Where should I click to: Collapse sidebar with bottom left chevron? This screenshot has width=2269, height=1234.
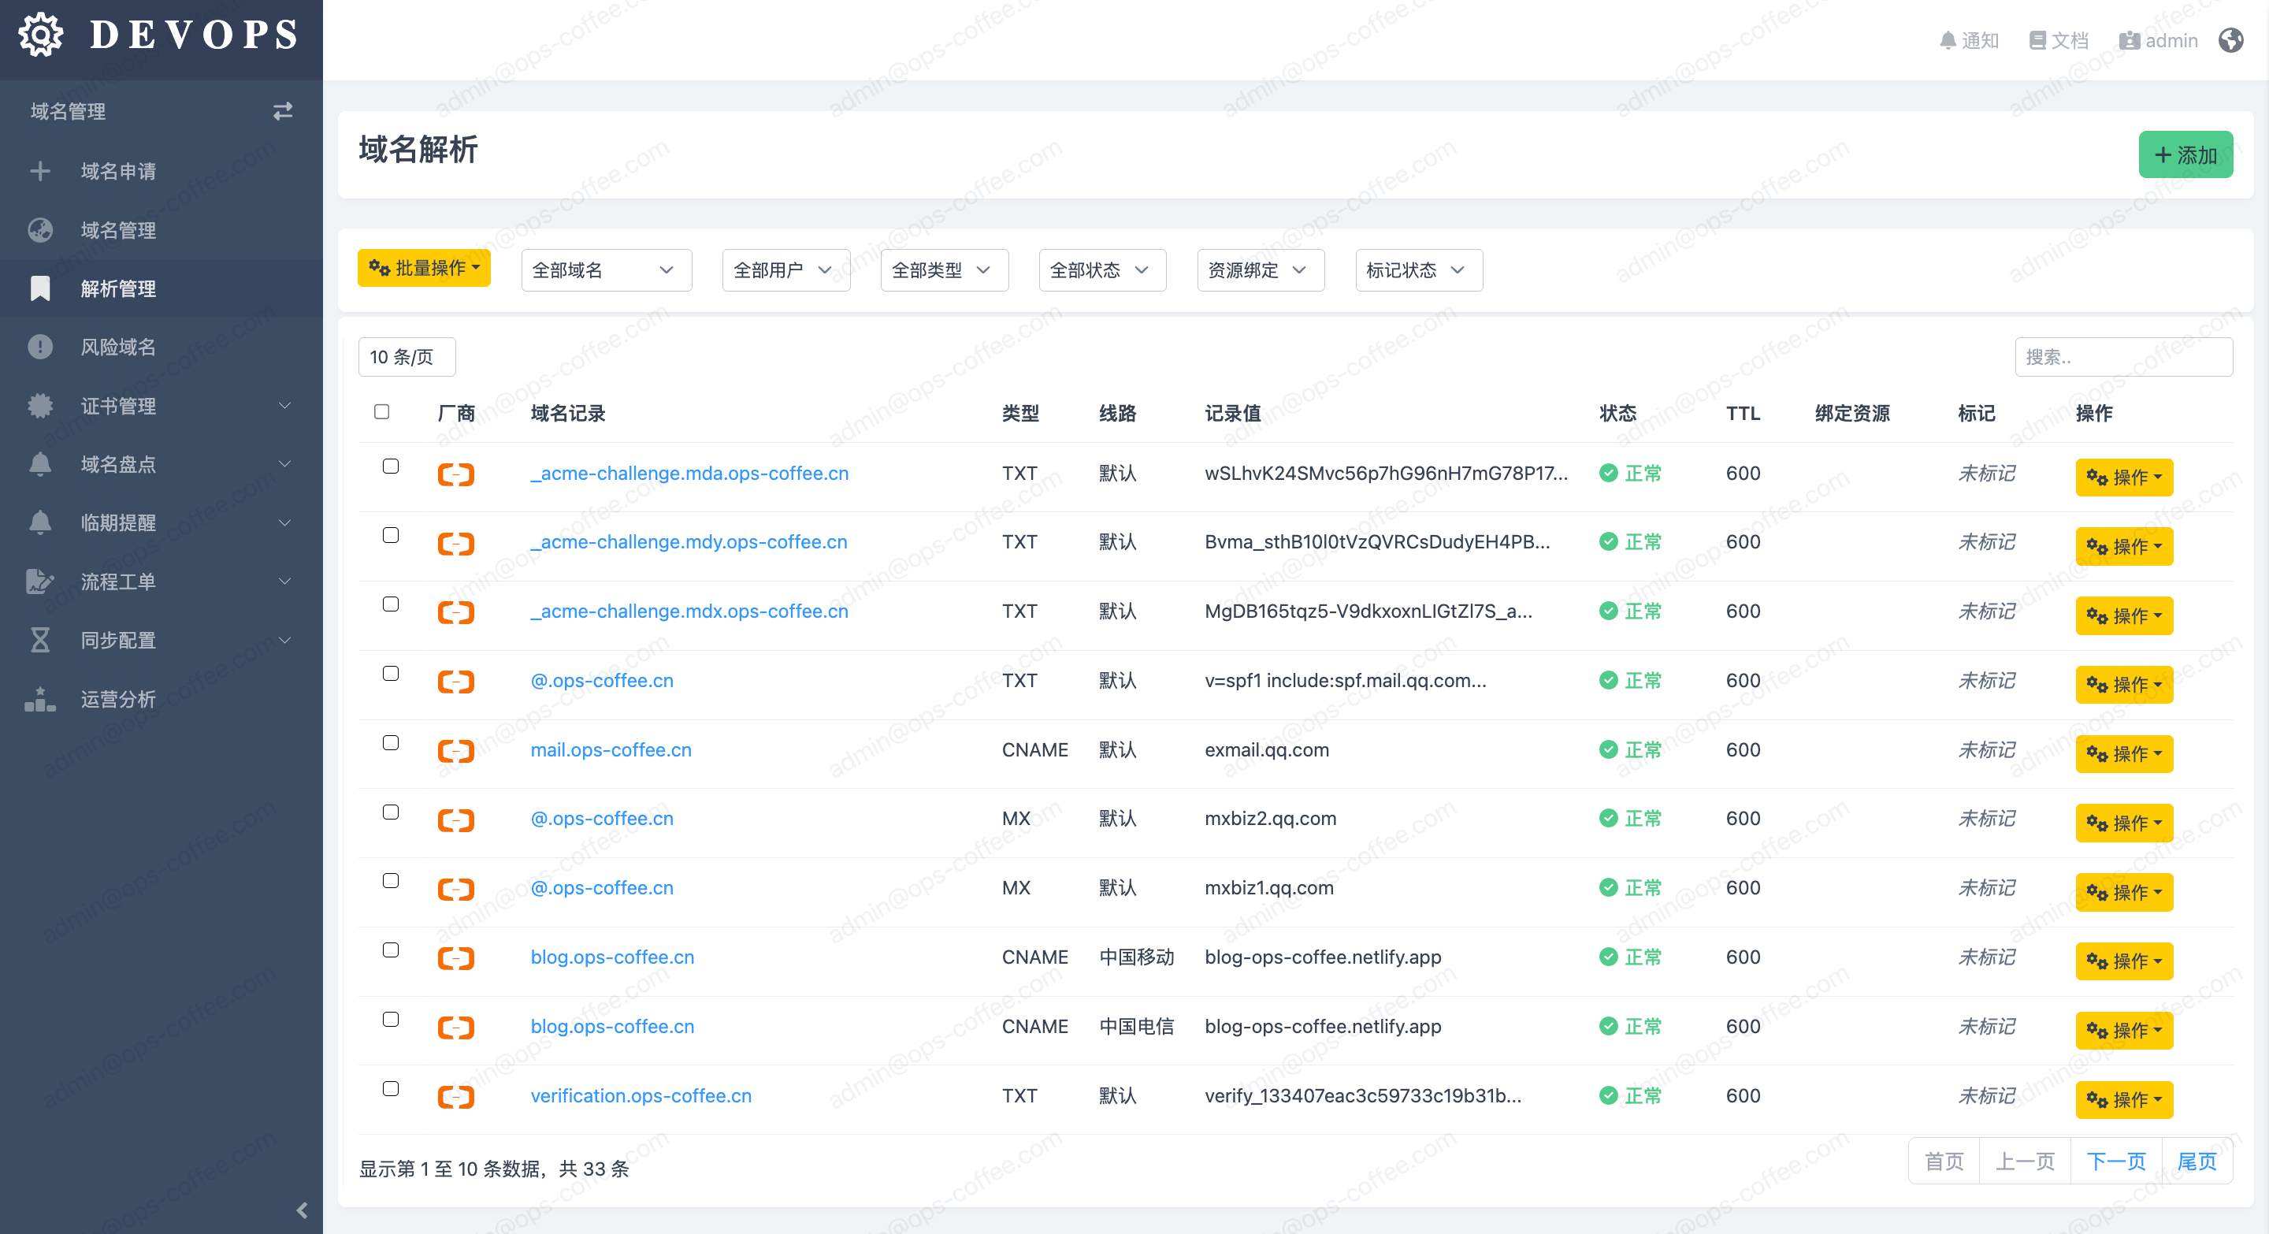(301, 1210)
